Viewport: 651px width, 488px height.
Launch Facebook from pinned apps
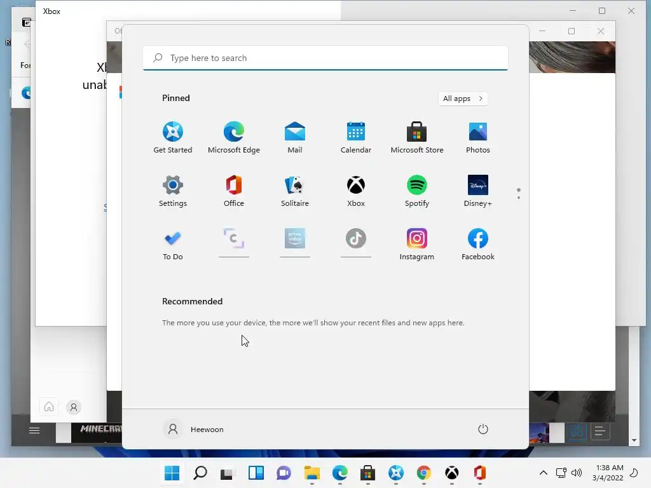pos(478,245)
